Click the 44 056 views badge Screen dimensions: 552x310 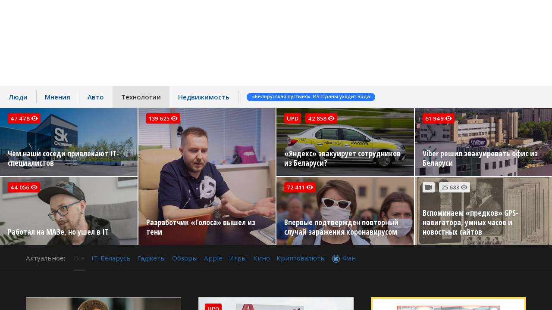(x=24, y=187)
